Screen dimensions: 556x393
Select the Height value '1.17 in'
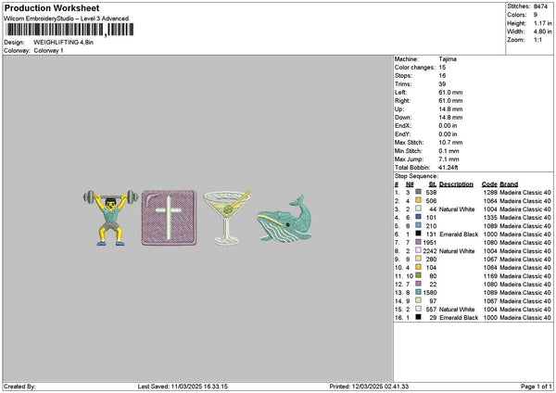click(x=543, y=23)
